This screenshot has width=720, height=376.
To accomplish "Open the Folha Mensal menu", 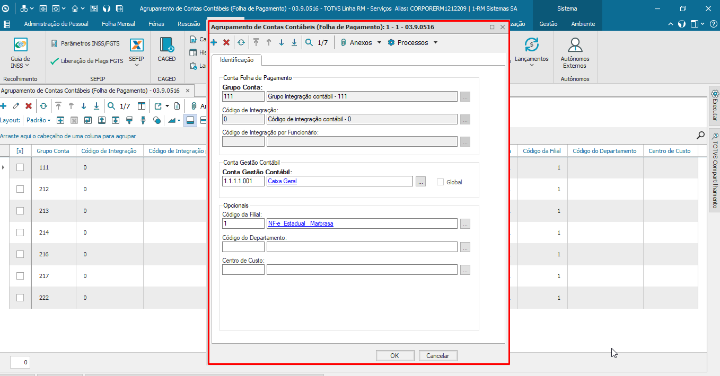I will [118, 24].
